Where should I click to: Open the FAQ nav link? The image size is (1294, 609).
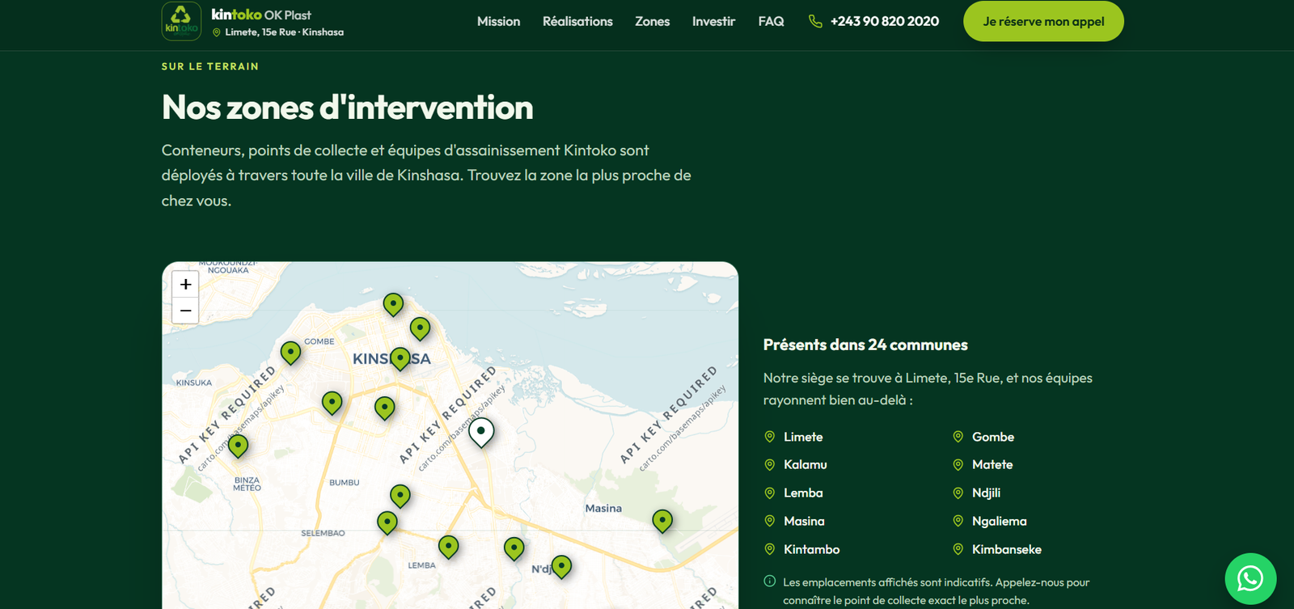(771, 21)
